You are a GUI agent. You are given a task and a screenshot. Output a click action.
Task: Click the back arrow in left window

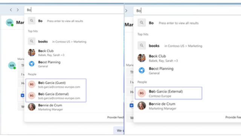pyautogui.click(x=11, y=10)
